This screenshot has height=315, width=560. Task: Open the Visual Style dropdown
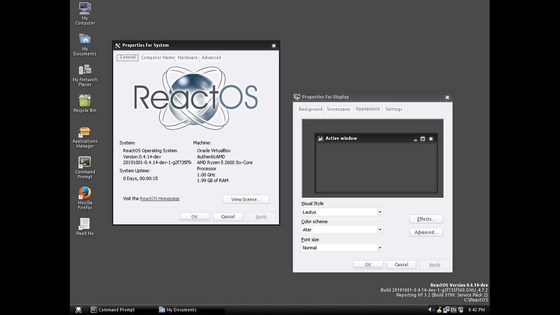(342, 212)
